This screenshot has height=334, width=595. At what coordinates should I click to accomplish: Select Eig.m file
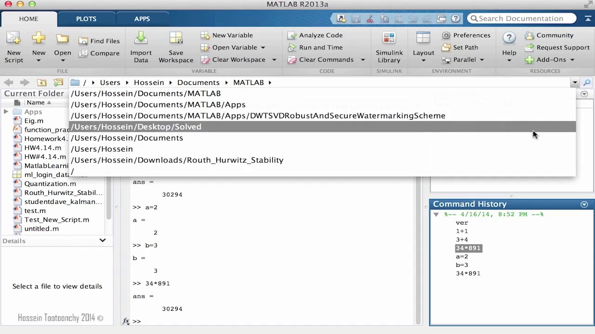pos(33,121)
